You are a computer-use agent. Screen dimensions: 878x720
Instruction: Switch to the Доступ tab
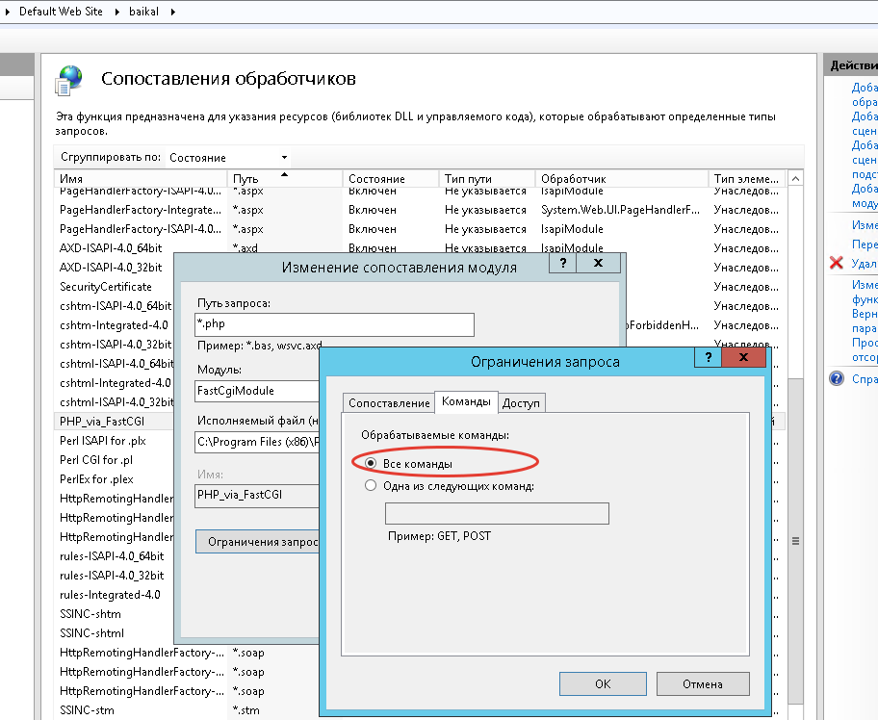[x=521, y=402]
